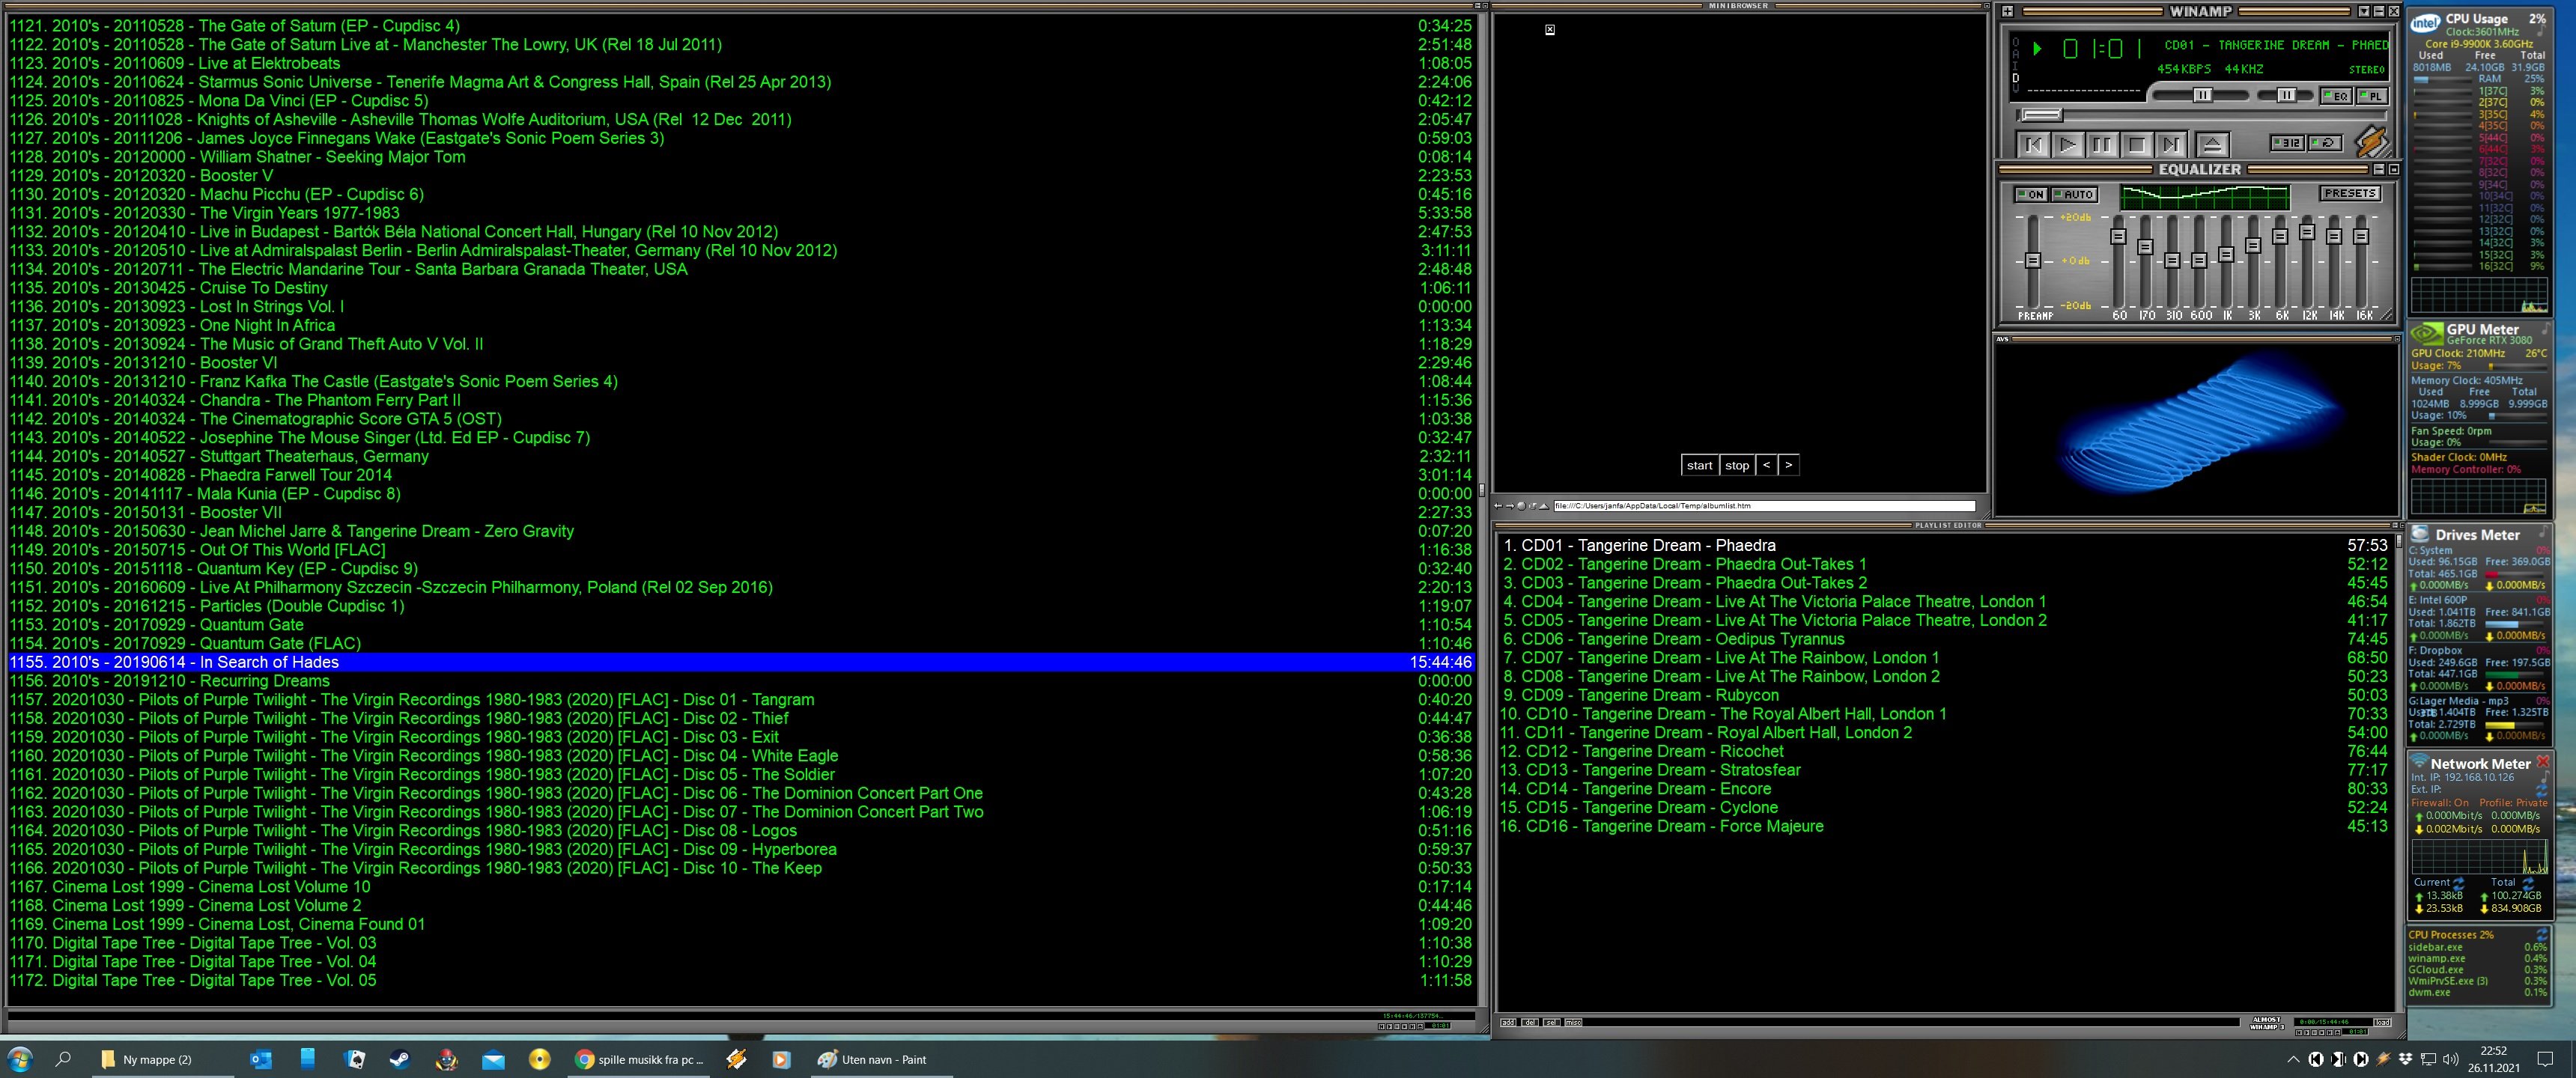2576x1078 pixels.
Task: Click tray Winamp next-track icon
Action: [2360, 1059]
